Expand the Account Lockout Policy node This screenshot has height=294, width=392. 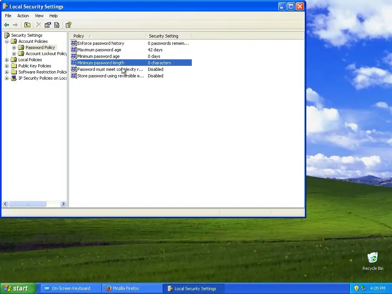(x=14, y=54)
